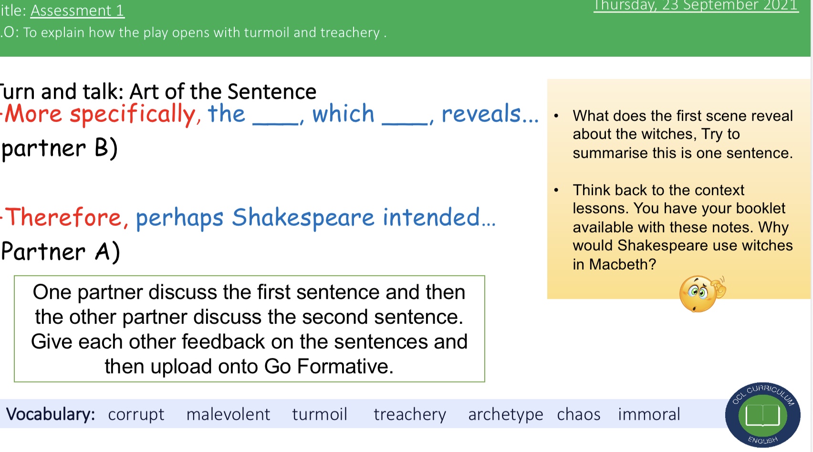
Task: Click the first bullet about the witches
Action: [682, 134]
